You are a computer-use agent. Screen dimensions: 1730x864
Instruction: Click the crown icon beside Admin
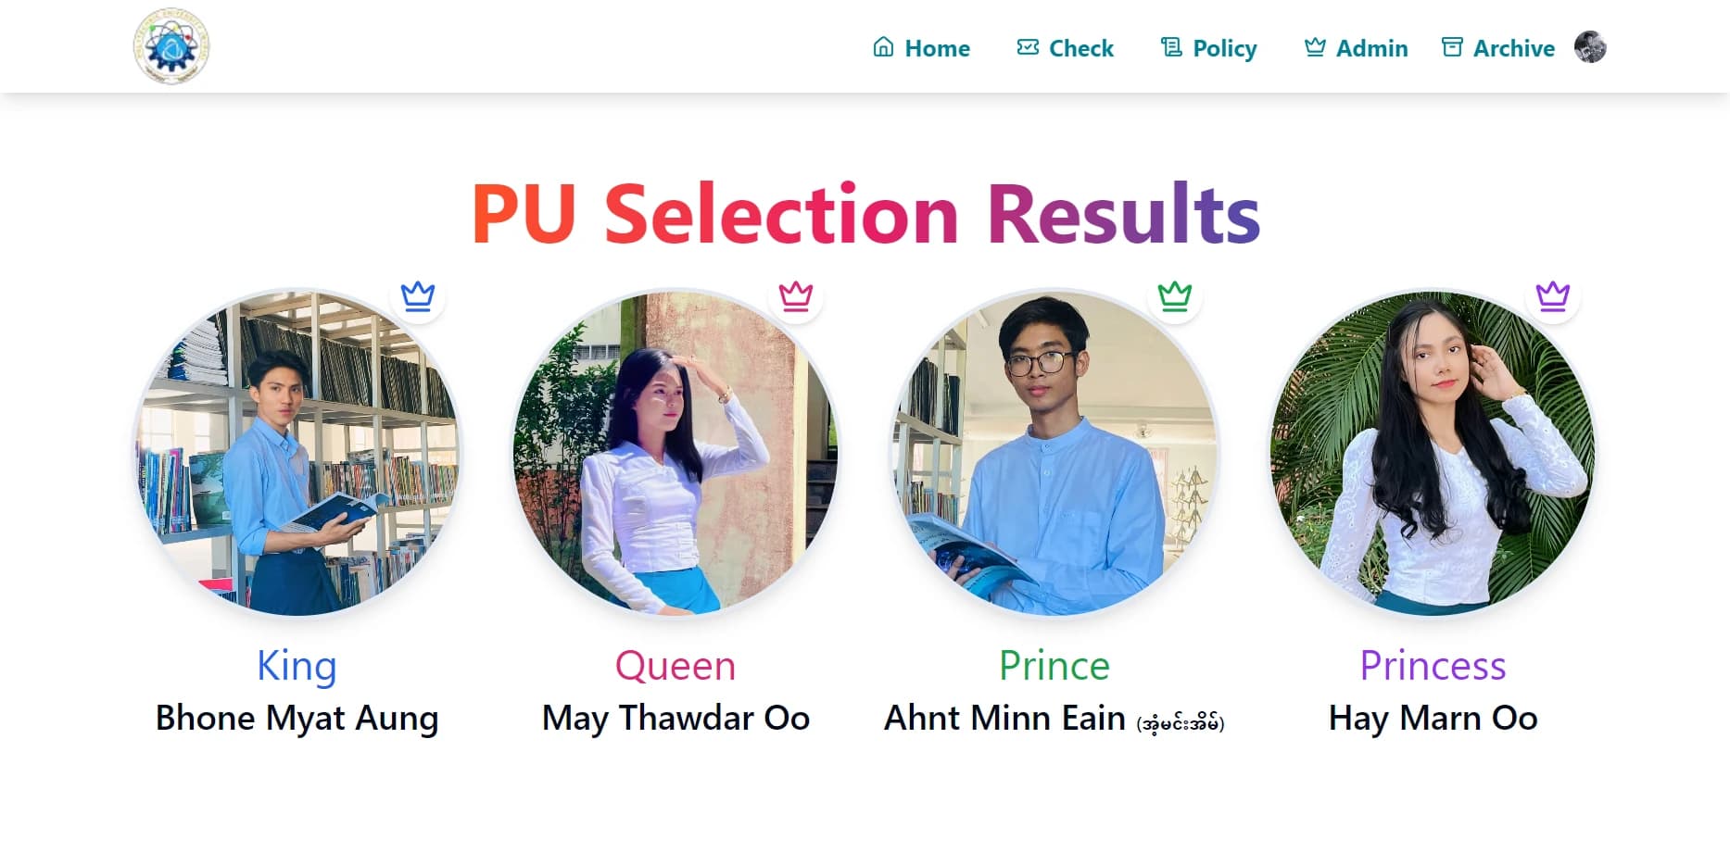coord(1315,47)
